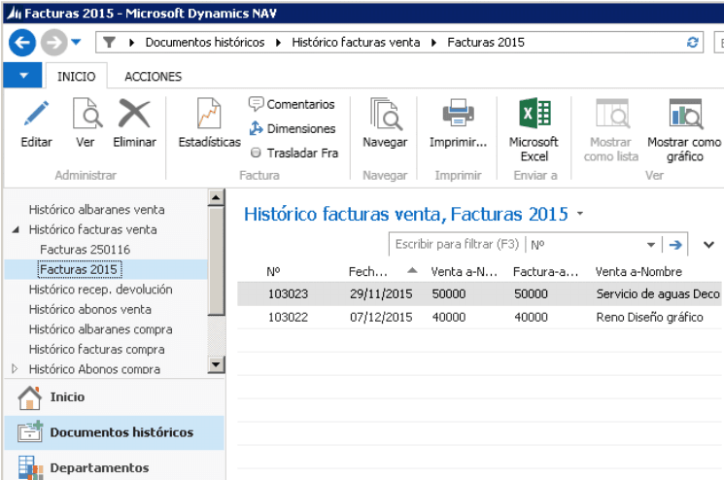The image size is (724, 480).
Task: Open Departamentos navigation button
Action: tap(114, 466)
